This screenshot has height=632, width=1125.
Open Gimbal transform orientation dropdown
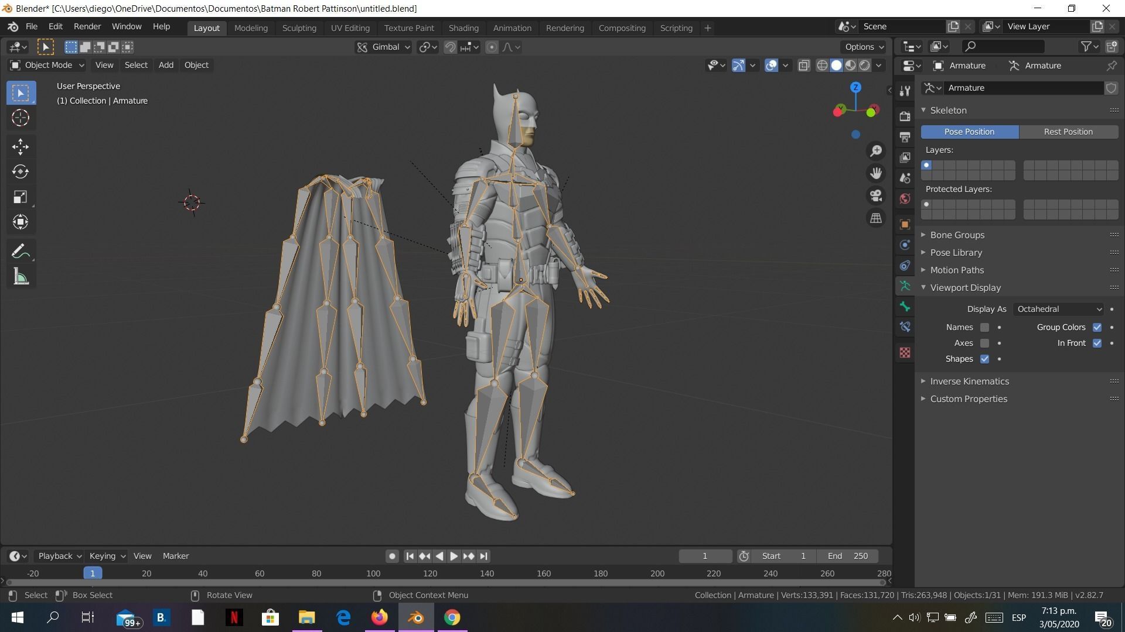pos(383,47)
